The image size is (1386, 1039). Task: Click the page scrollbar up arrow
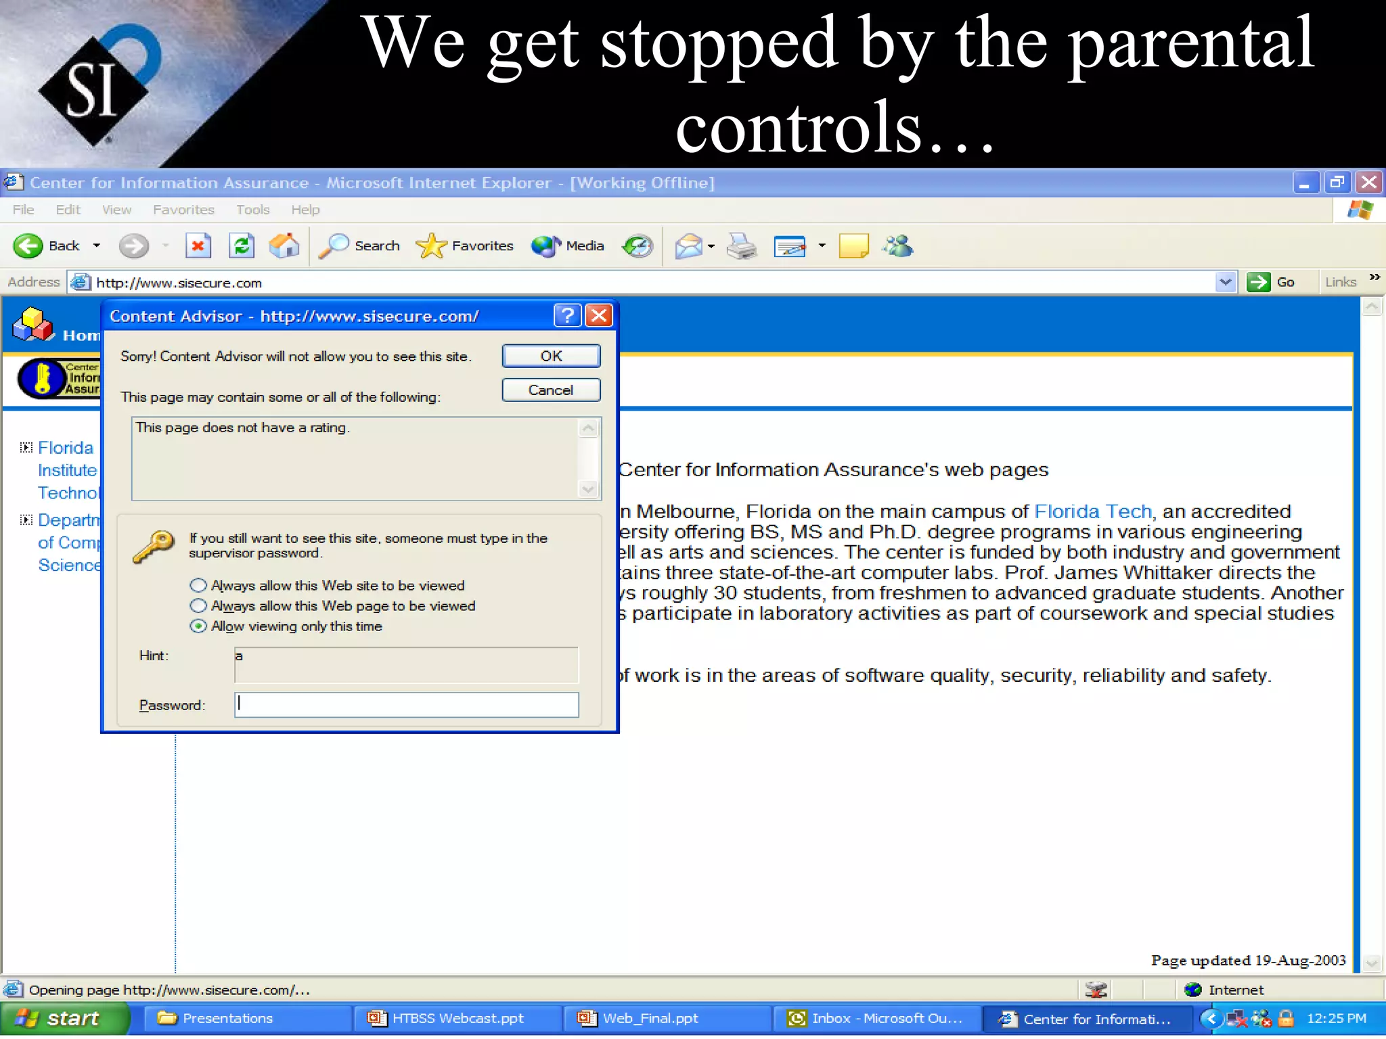[x=1372, y=306]
